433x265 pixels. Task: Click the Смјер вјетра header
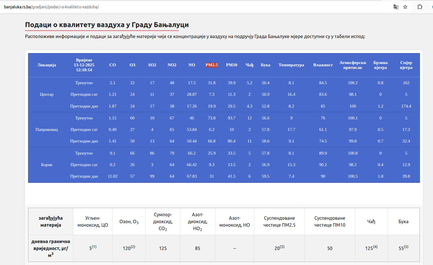pos(406,65)
